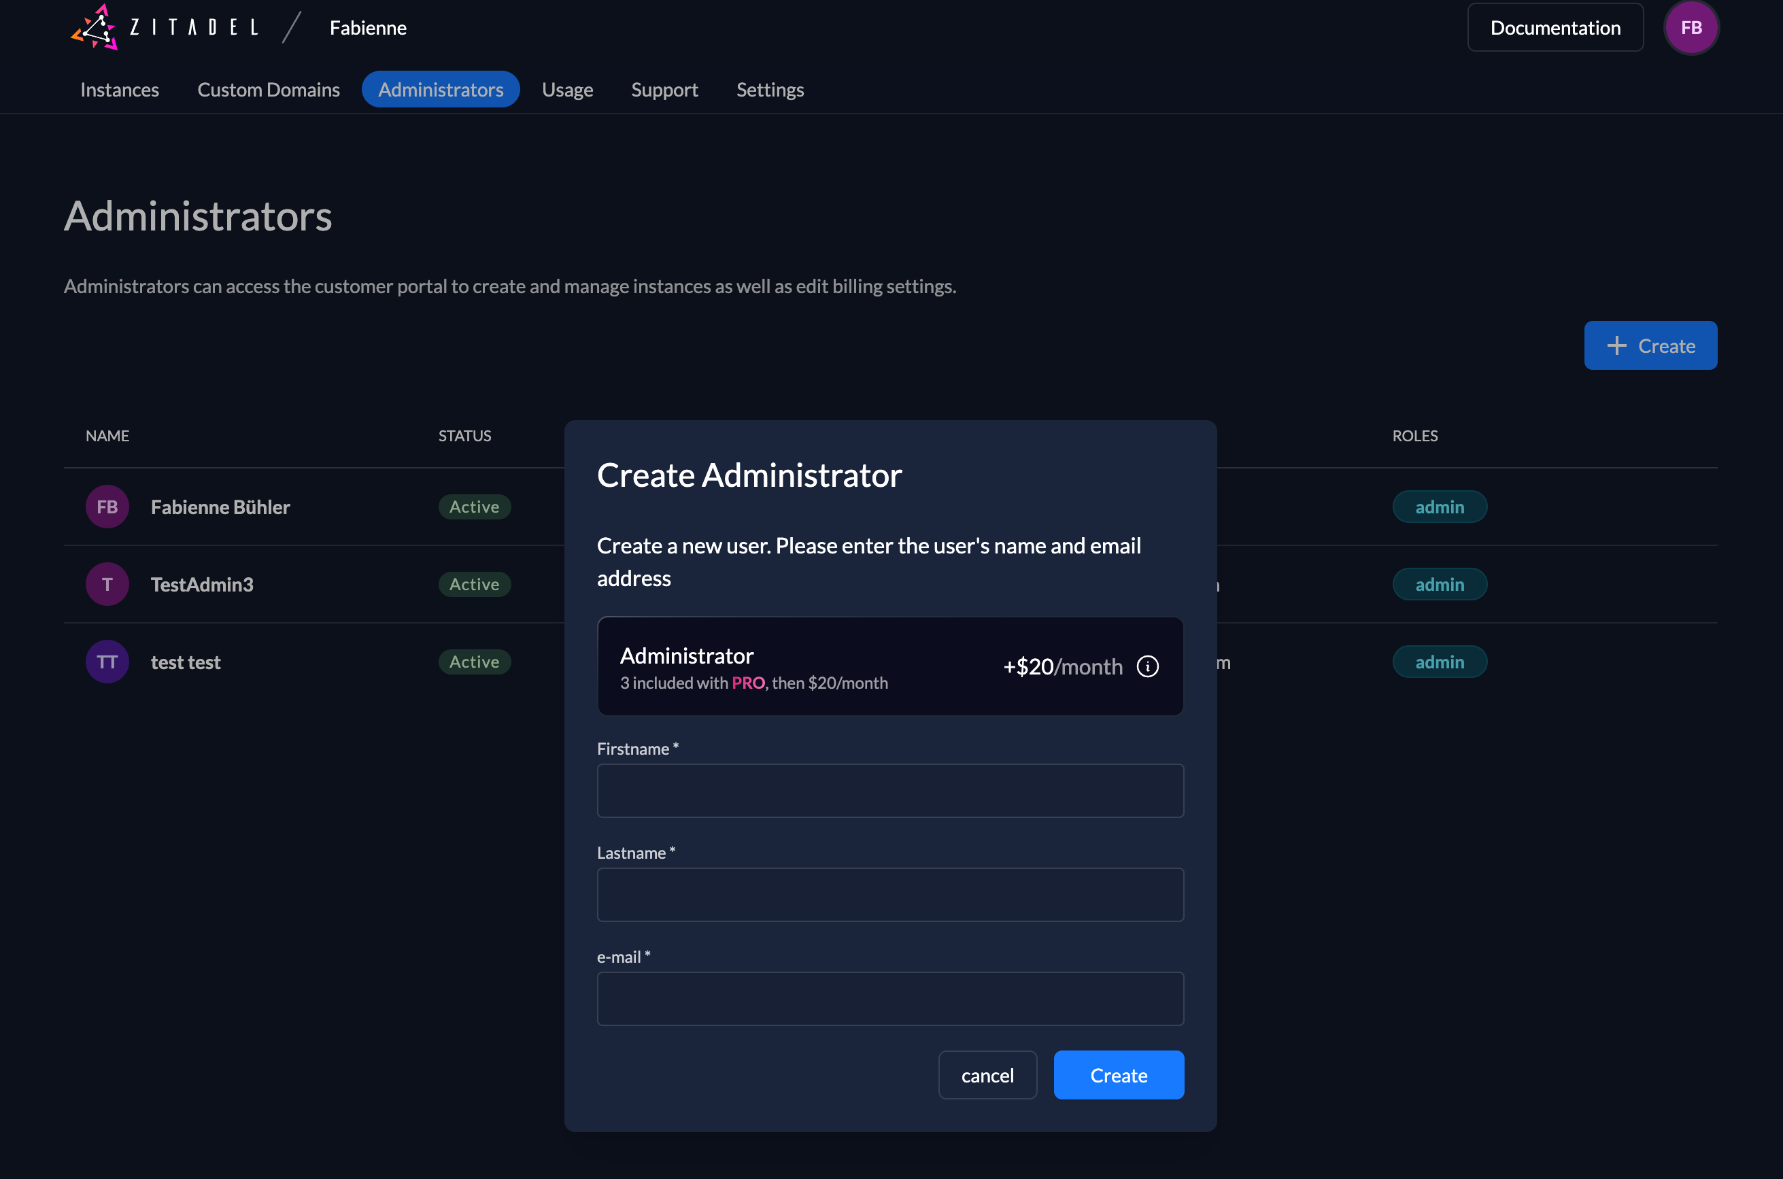Viewport: 1783px width, 1179px height.
Task: Click the PRO label in pricing info
Action: click(x=747, y=681)
